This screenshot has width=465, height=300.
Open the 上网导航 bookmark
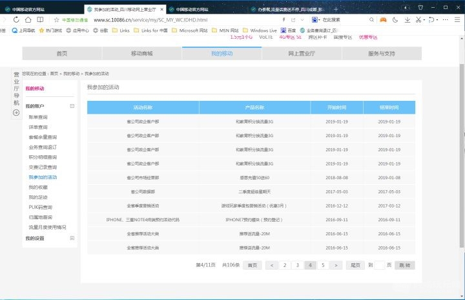click(23, 30)
